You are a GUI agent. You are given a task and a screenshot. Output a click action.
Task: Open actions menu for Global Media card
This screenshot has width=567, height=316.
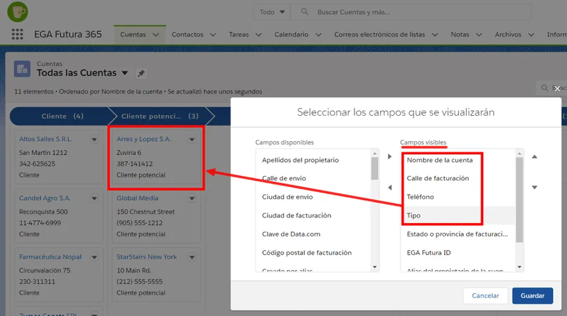(x=192, y=198)
